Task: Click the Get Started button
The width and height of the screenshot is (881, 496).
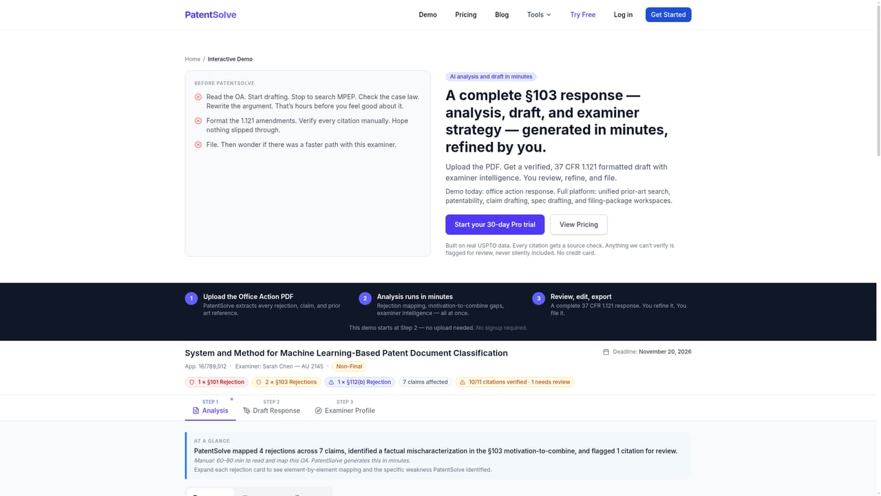Action: pyautogui.click(x=668, y=14)
